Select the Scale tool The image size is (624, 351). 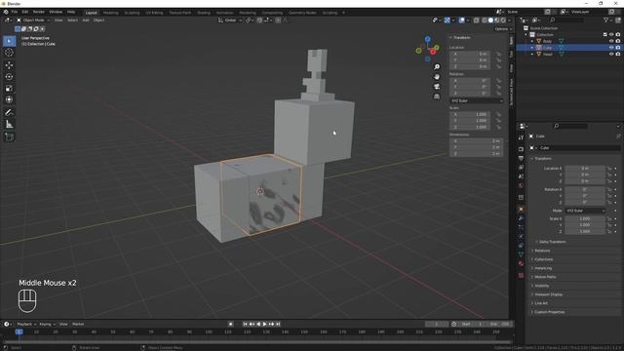9,88
